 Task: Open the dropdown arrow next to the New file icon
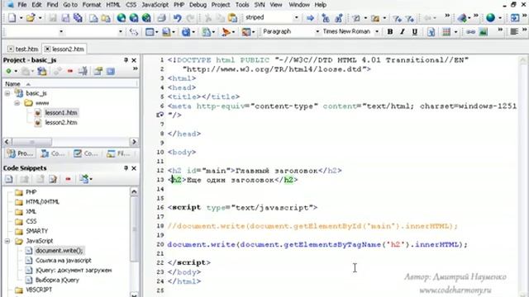[21, 18]
